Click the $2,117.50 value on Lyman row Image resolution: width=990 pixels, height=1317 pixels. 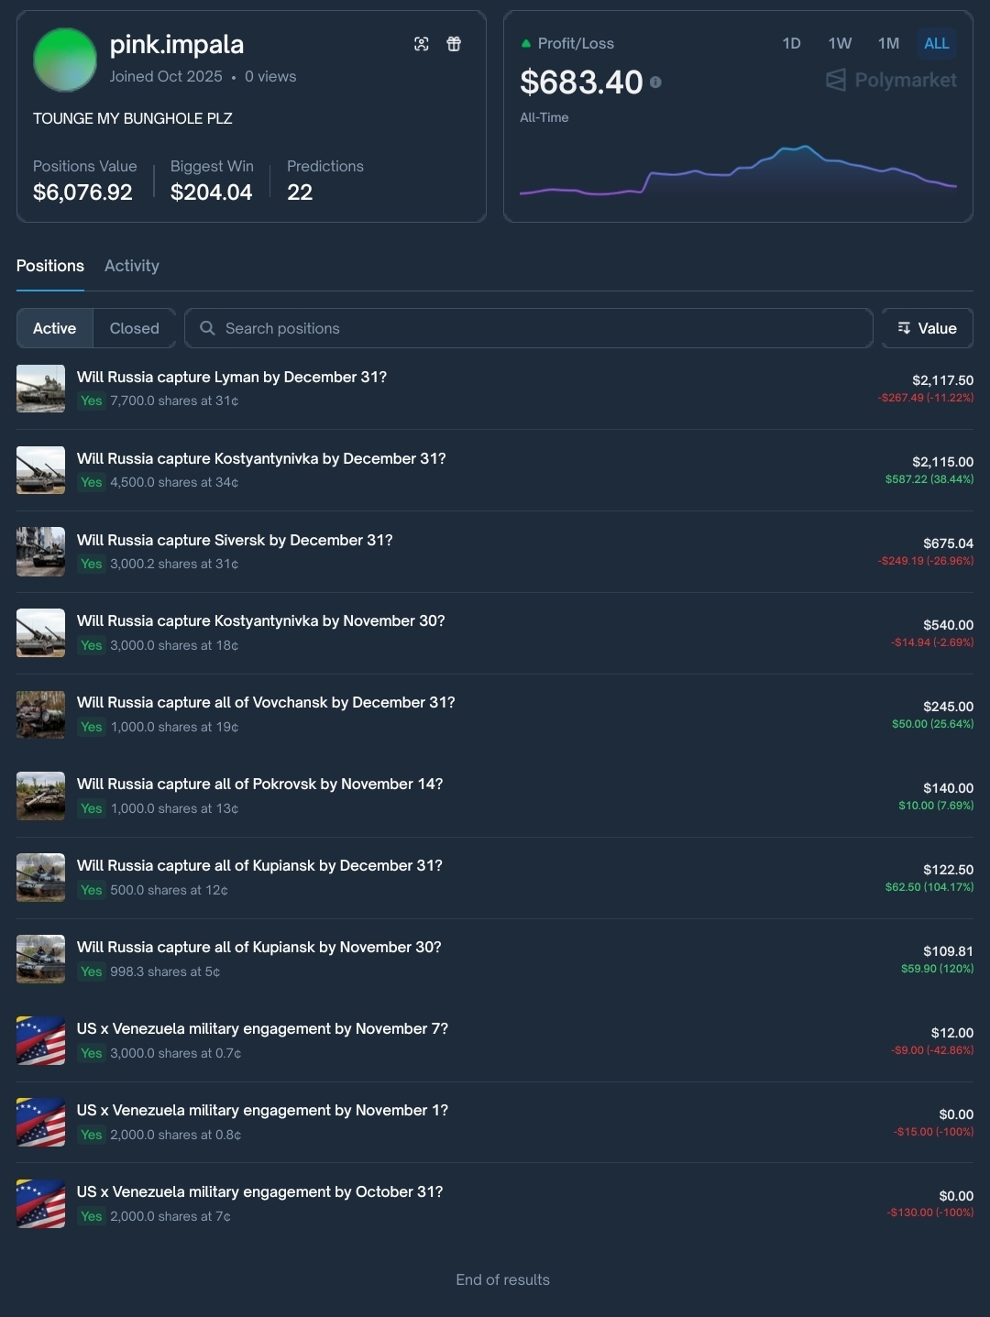pyautogui.click(x=942, y=380)
